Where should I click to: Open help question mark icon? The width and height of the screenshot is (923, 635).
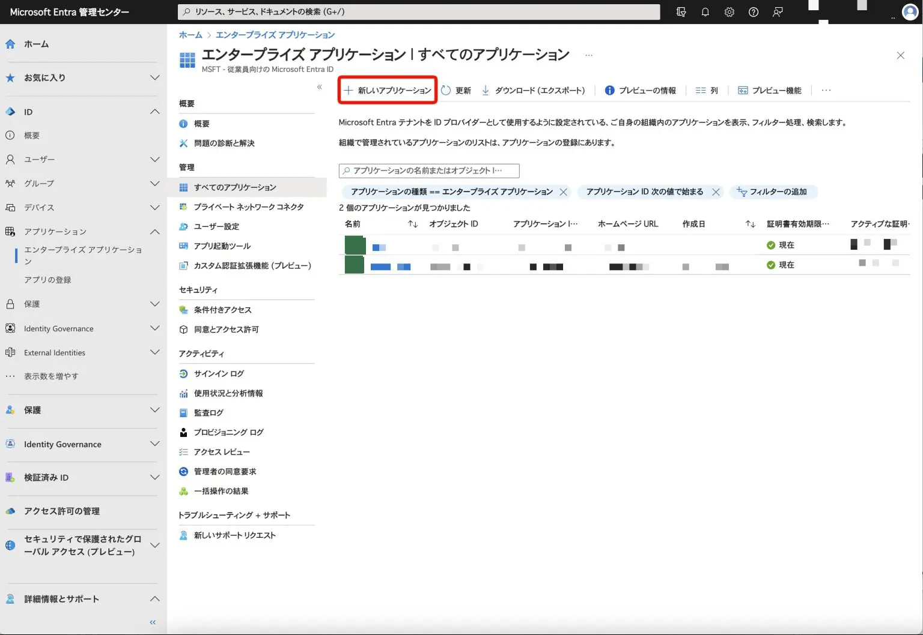pyautogui.click(x=753, y=12)
